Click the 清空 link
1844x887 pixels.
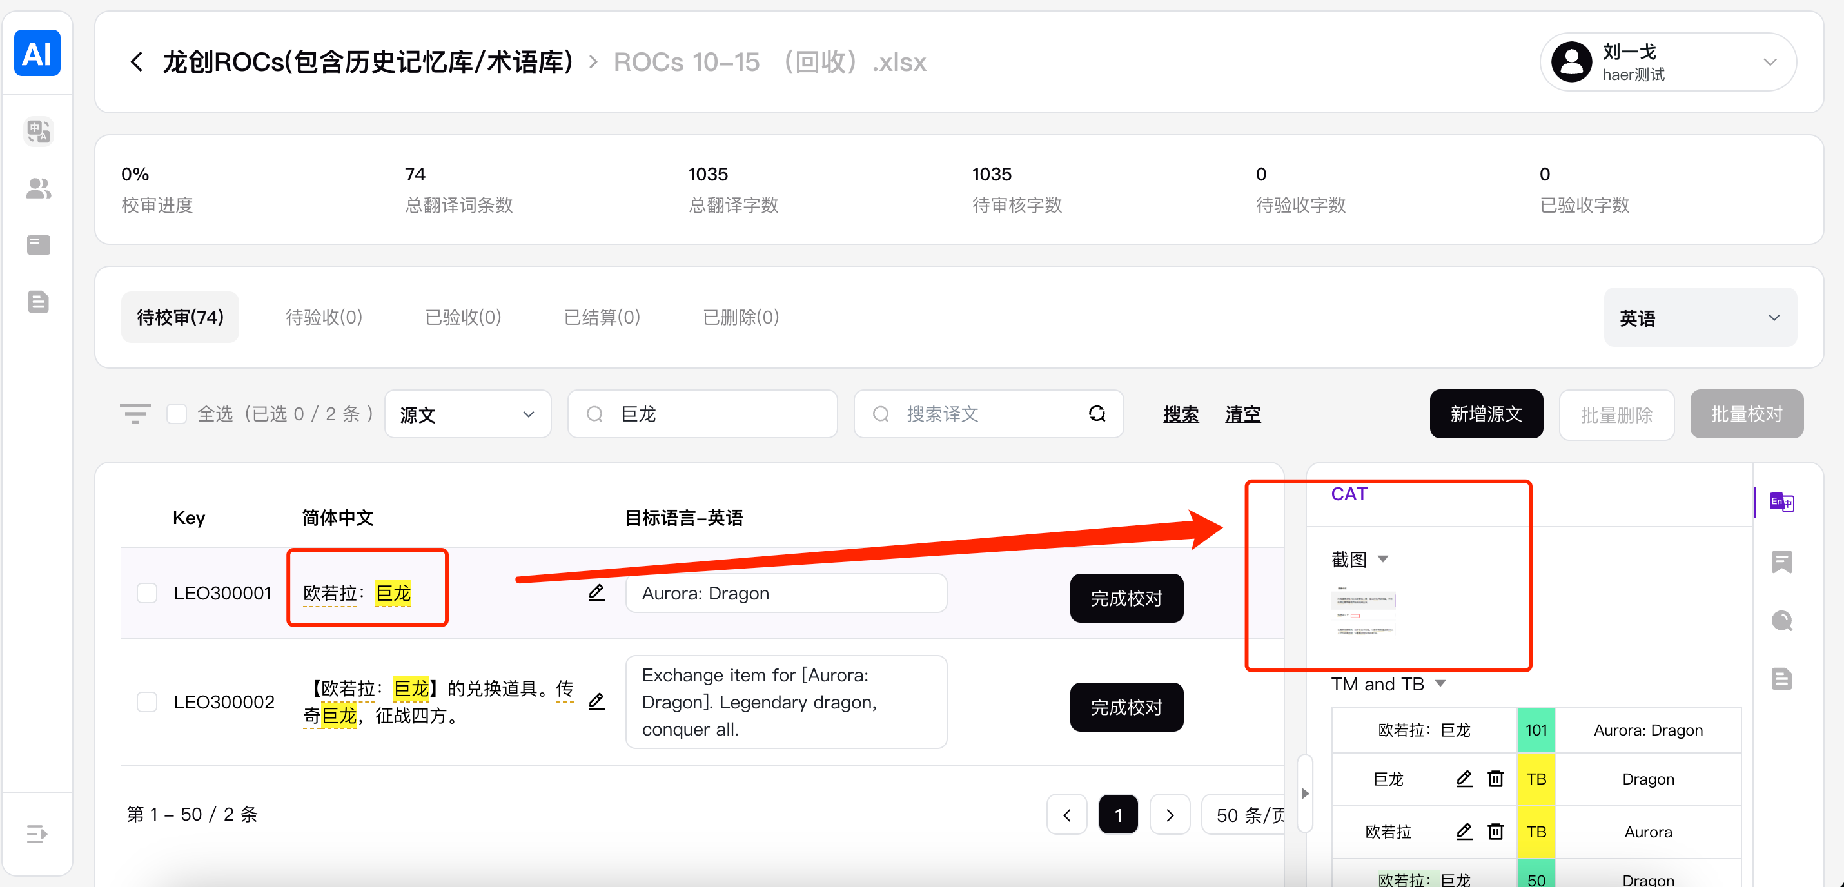tap(1242, 414)
